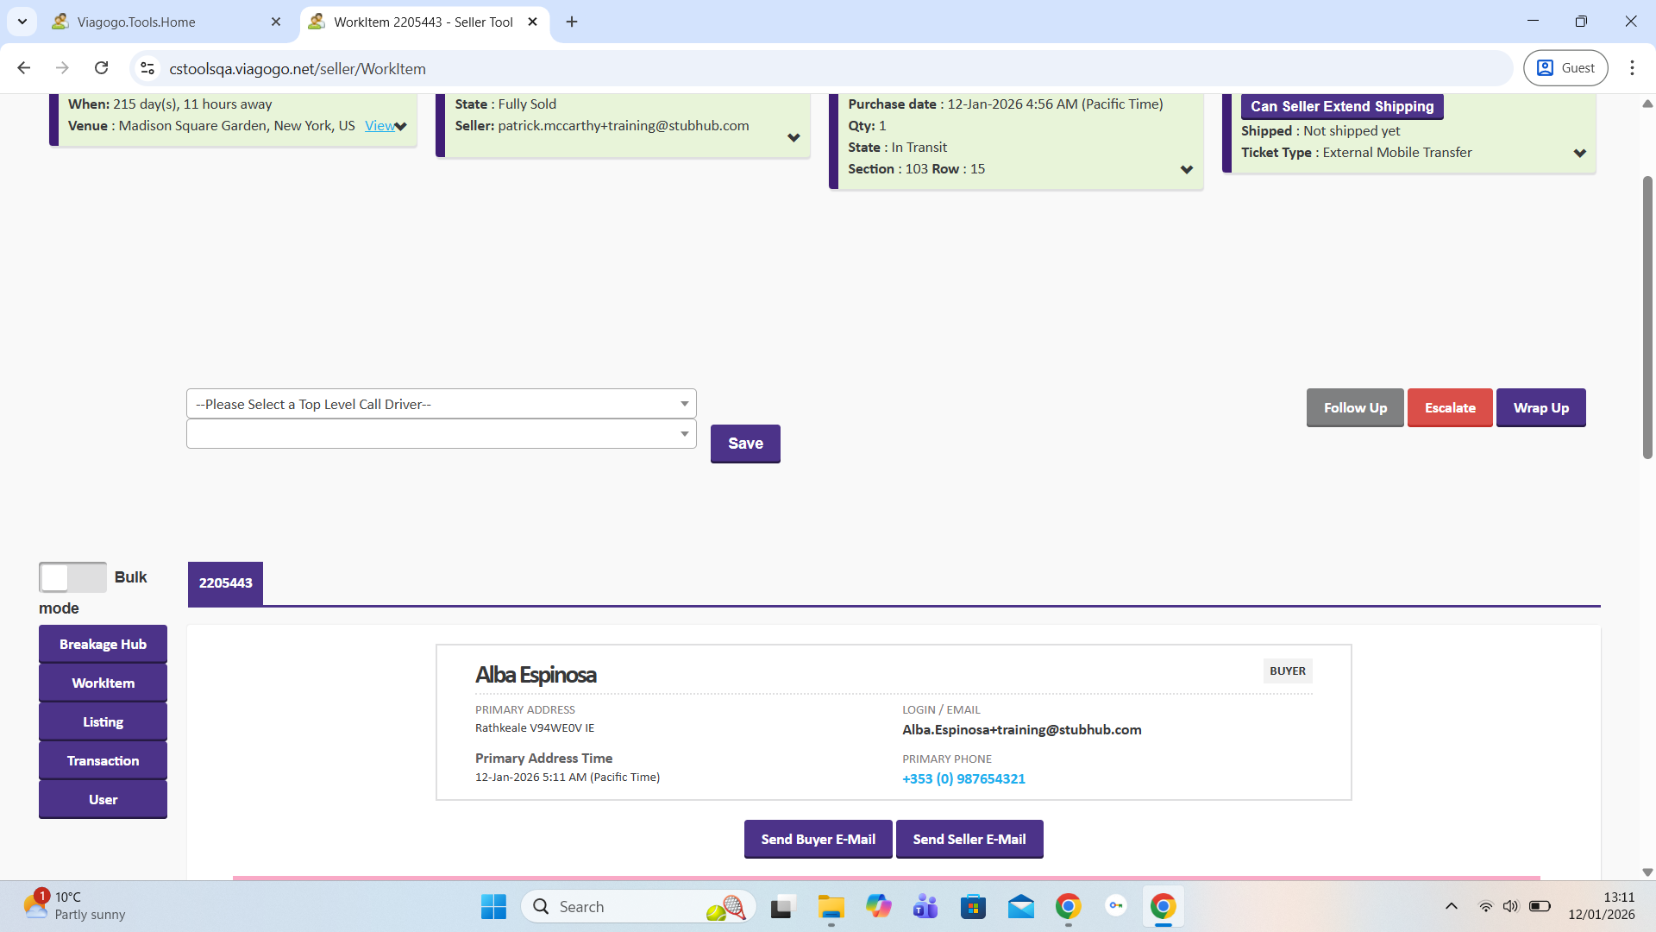
Task: Reload the page with the refresh icon
Action: pos(102,68)
